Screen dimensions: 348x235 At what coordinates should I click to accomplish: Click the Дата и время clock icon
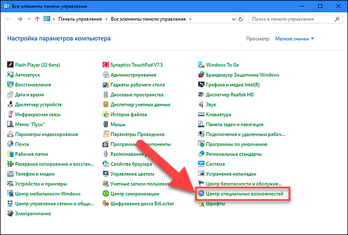click(x=10, y=94)
